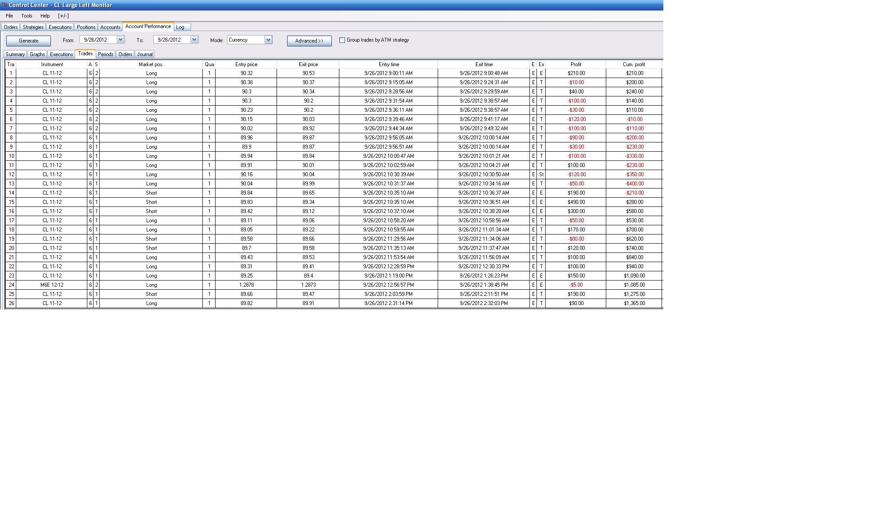Click exit price 1.2873
Screen dimensions: 878x526
pos(308,285)
